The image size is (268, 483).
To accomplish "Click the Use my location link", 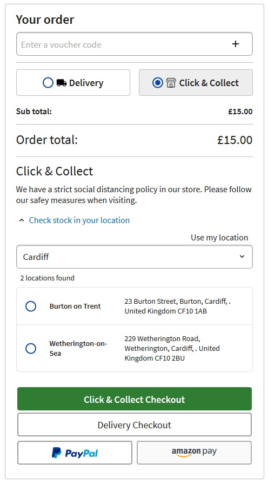I will [x=219, y=238].
